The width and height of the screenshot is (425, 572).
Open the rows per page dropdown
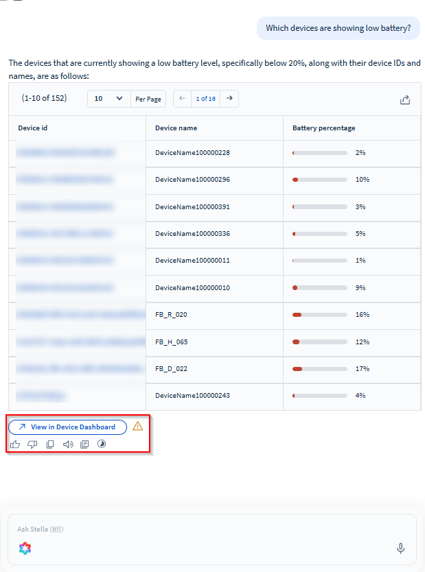(108, 99)
